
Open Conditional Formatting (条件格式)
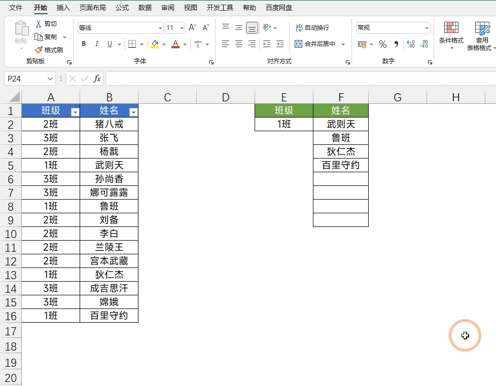[x=451, y=35]
